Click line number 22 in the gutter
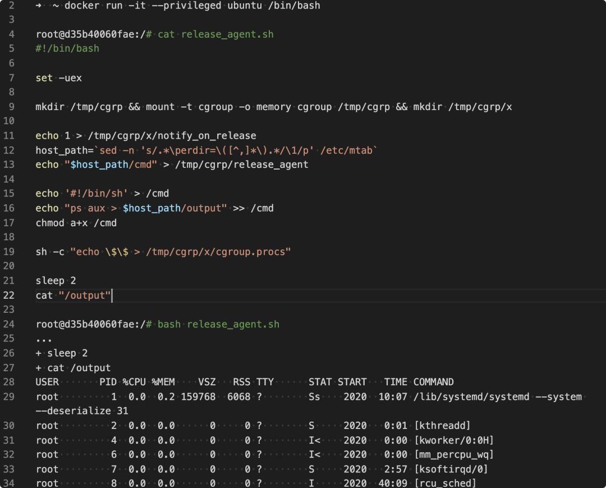Image resolution: width=606 pixels, height=488 pixels. 9,296
